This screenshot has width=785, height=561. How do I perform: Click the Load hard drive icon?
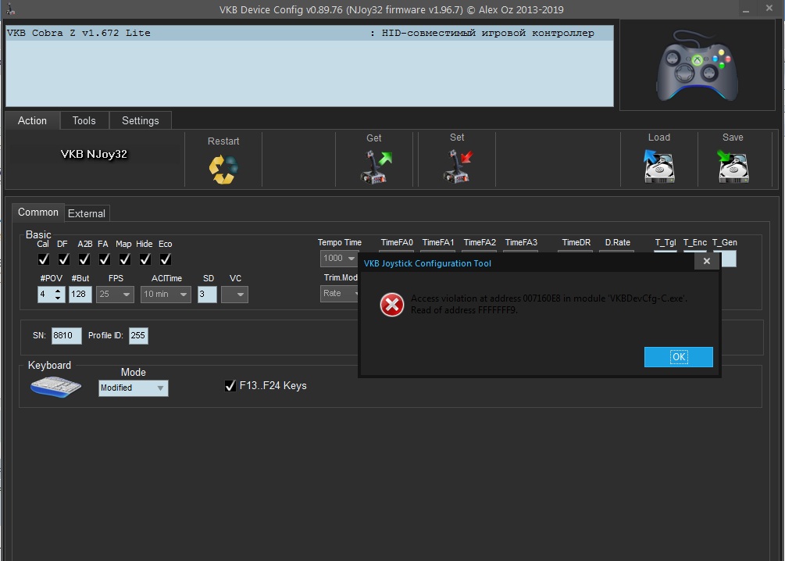(x=658, y=166)
